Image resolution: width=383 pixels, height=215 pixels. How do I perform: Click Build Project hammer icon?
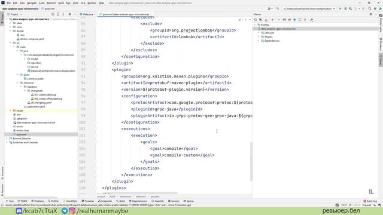278,8
